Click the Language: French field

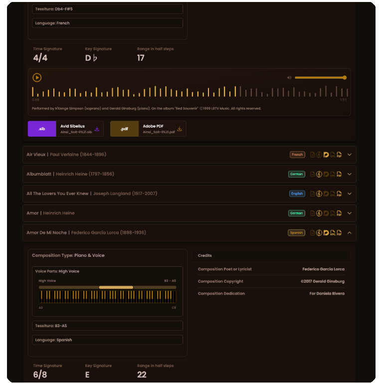point(108,23)
